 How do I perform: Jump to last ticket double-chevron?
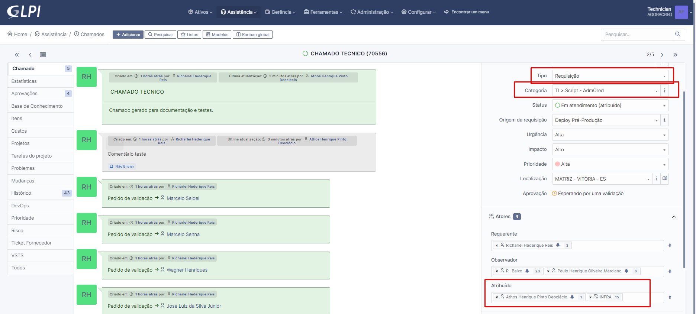(x=675, y=55)
